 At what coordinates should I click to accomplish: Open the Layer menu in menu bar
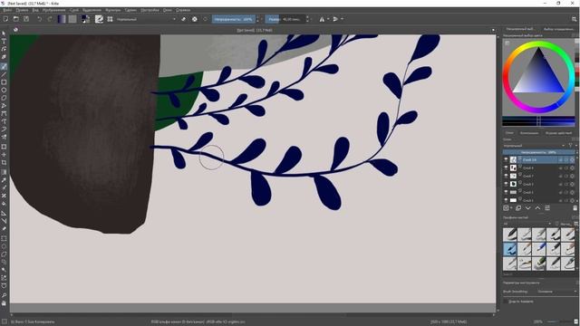coord(74,10)
